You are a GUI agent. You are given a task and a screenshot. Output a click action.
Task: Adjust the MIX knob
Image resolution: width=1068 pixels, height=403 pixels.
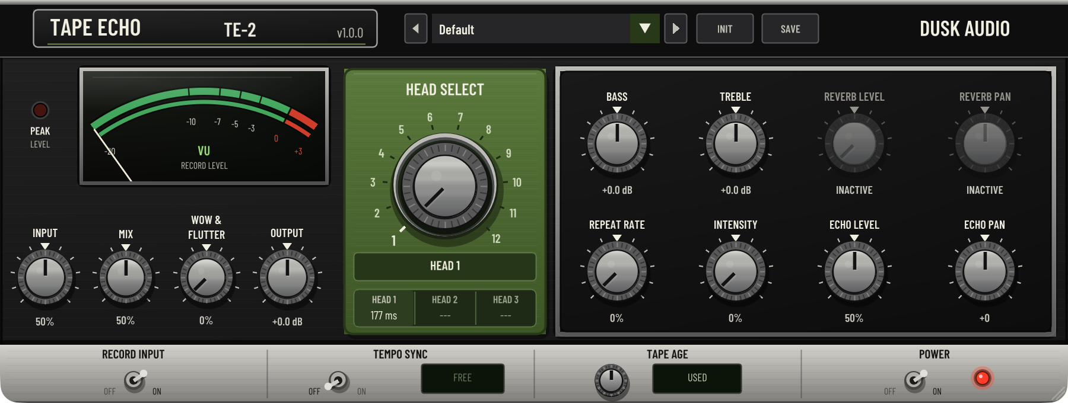click(126, 277)
